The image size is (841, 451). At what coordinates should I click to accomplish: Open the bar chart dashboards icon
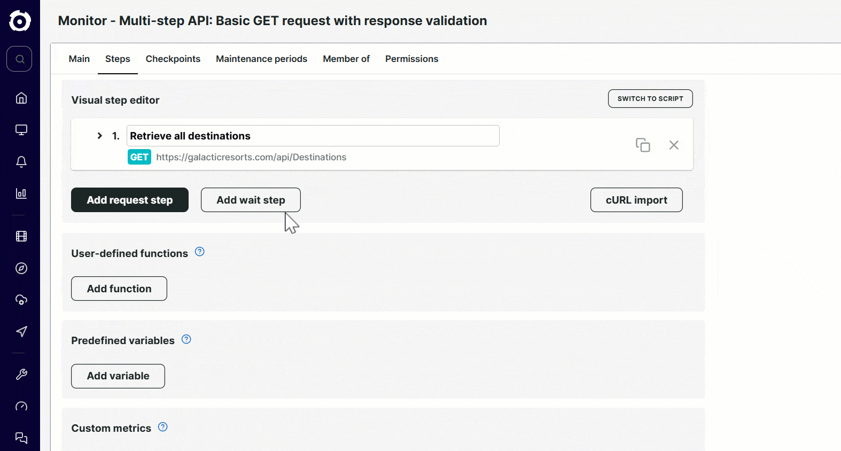[21, 193]
